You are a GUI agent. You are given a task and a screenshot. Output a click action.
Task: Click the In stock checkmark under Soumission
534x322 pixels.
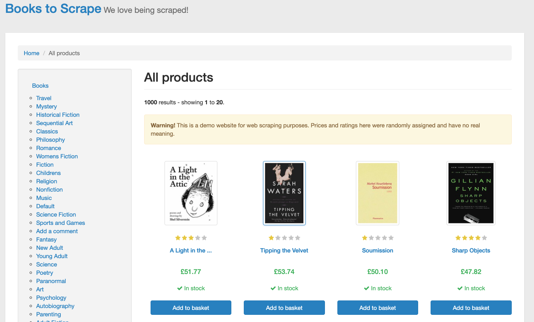366,288
